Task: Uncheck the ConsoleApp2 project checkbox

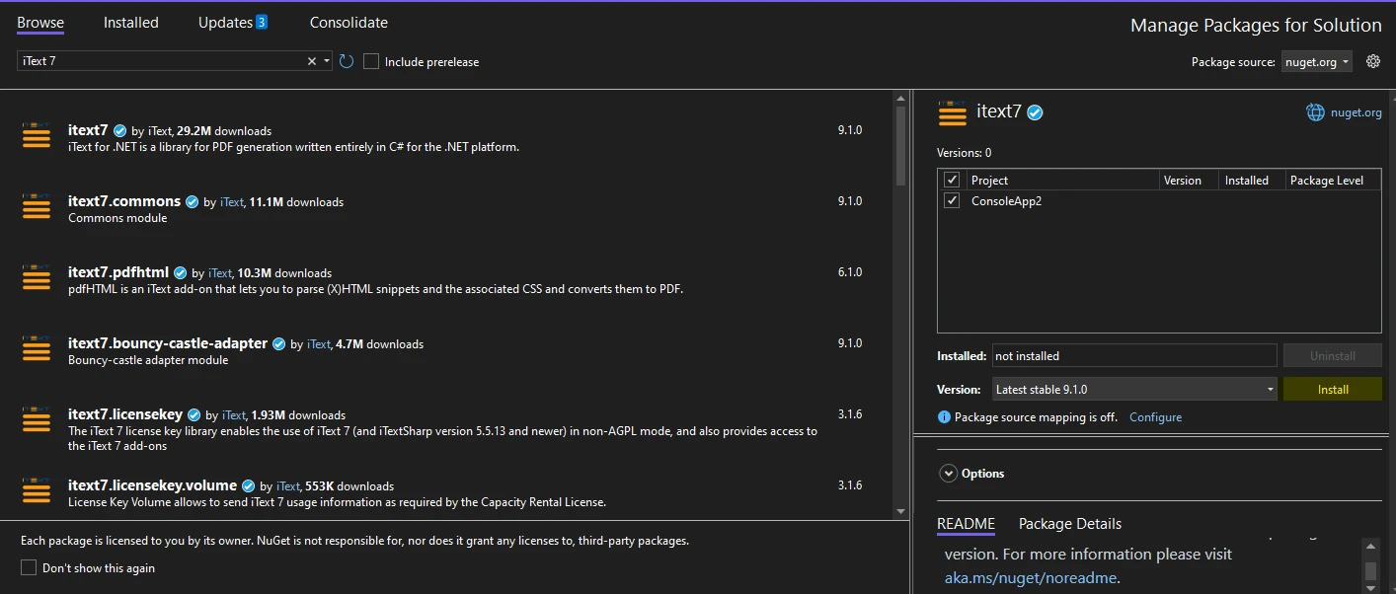Action: pos(952,200)
